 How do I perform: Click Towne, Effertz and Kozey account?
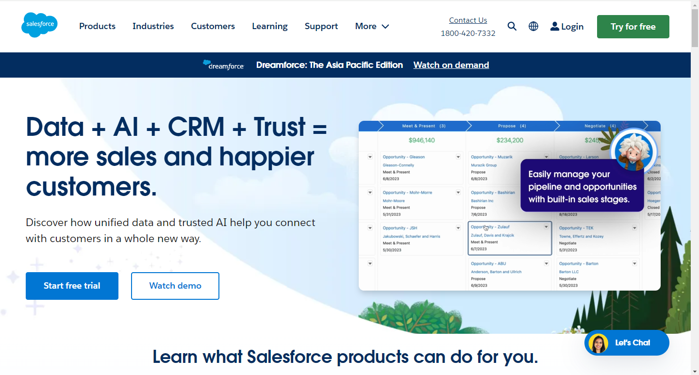(582, 236)
